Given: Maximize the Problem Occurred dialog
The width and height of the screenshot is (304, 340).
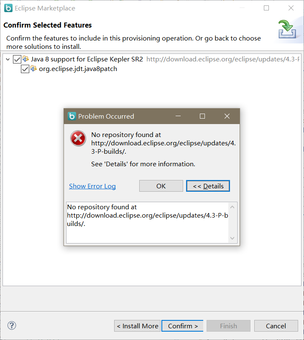Looking at the screenshot, I should click(202, 116).
